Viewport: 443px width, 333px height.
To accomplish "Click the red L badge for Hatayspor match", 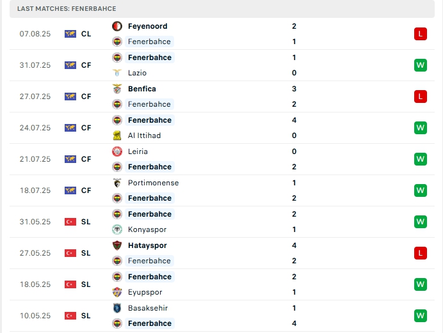I will tap(421, 253).
